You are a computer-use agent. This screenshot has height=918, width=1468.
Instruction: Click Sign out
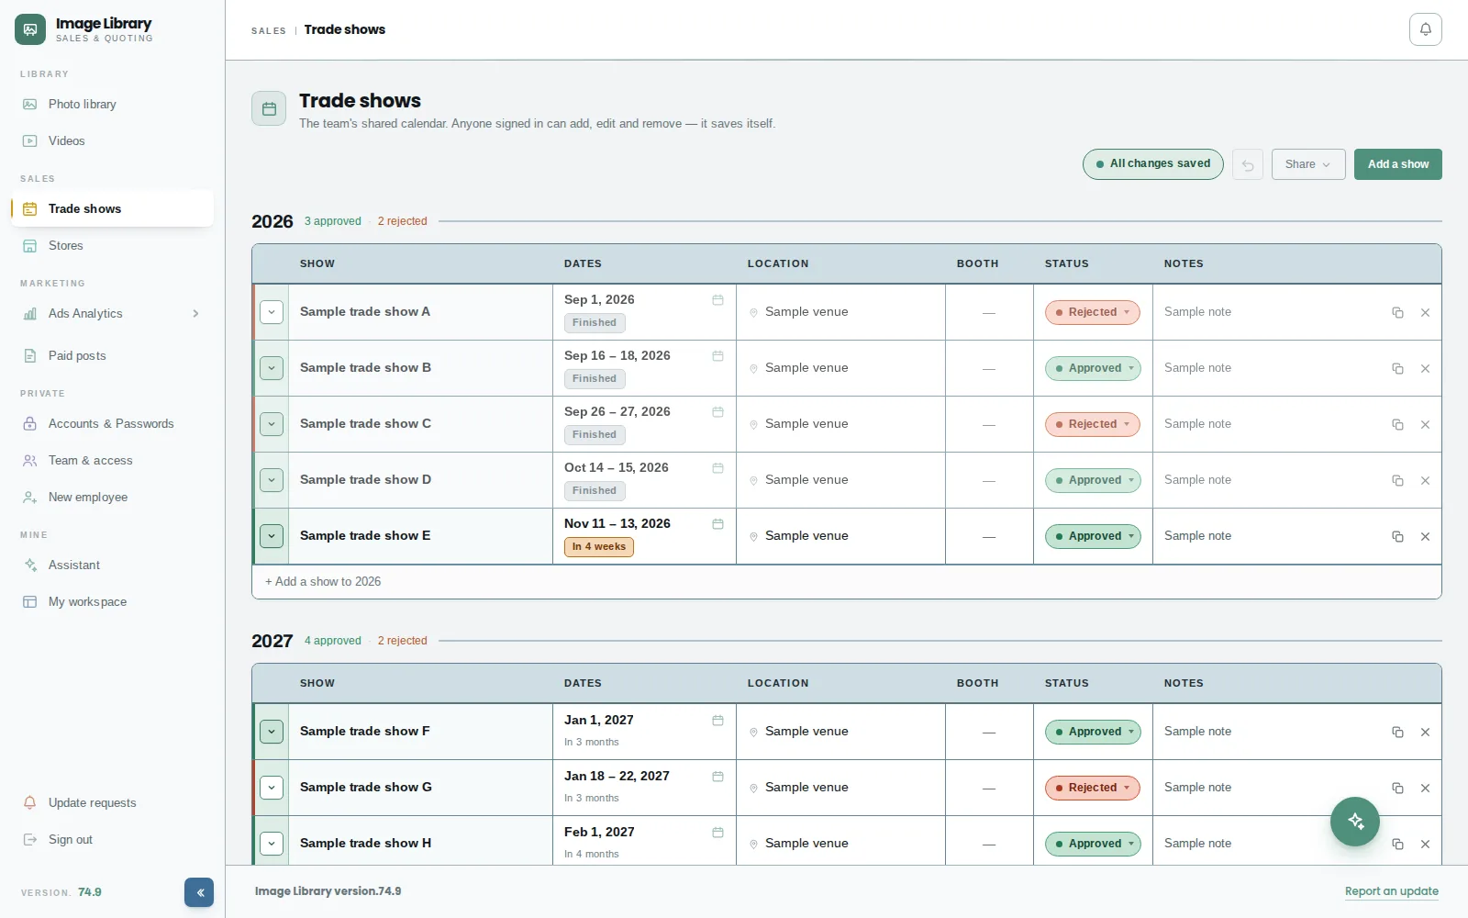point(112,839)
